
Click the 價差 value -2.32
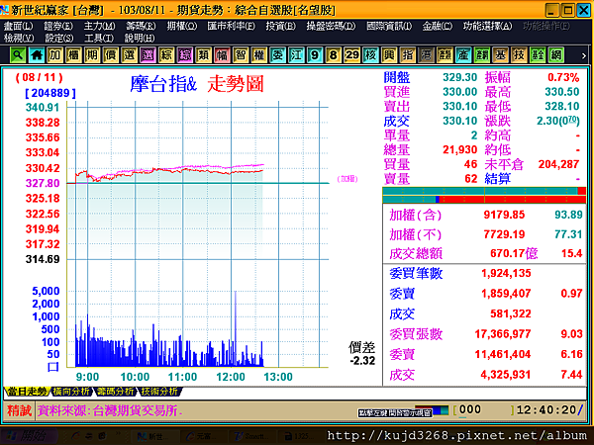362,361
